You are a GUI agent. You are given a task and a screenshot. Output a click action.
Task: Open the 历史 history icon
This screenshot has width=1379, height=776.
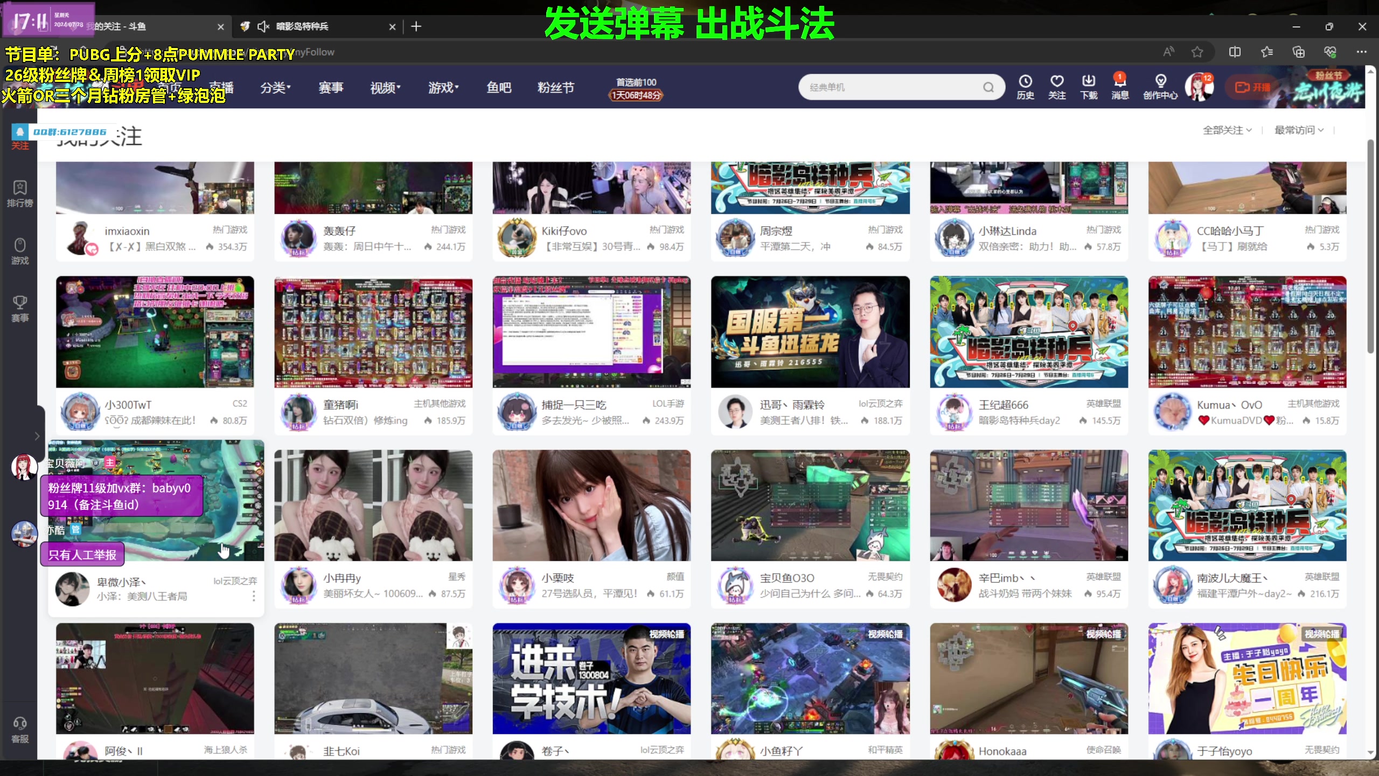pyautogui.click(x=1025, y=87)
